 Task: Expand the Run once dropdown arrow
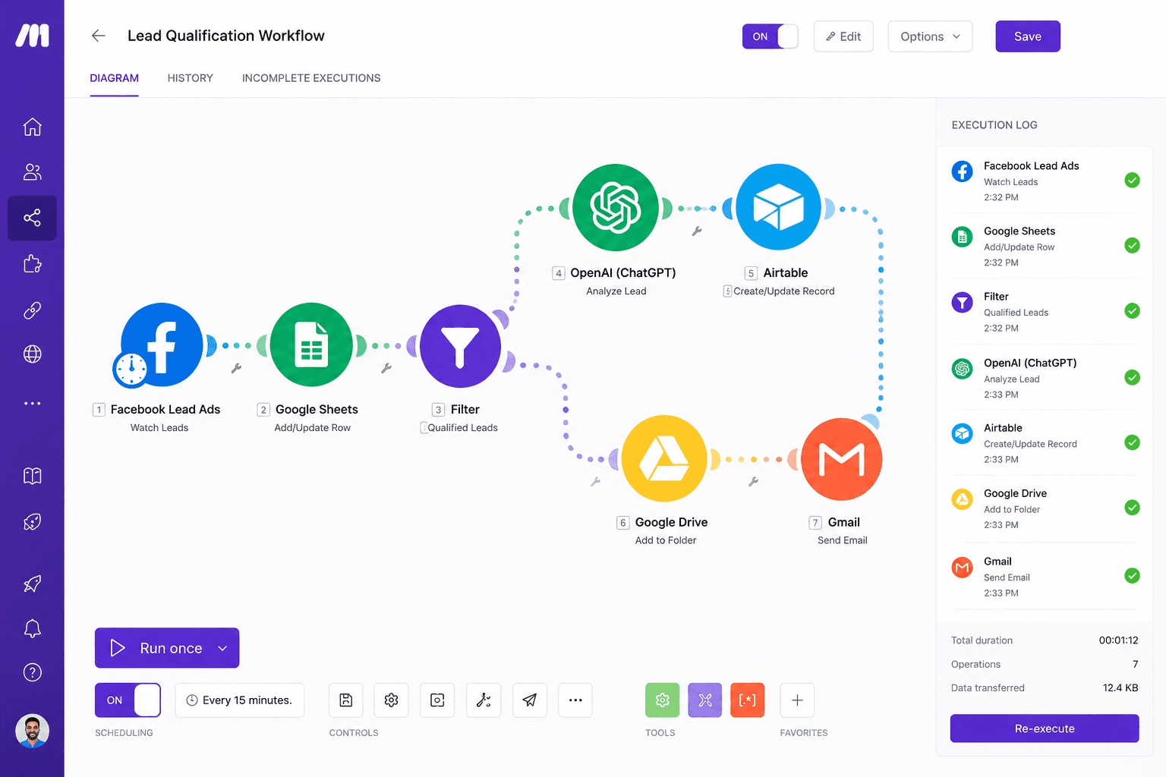[x=222, y=648]
